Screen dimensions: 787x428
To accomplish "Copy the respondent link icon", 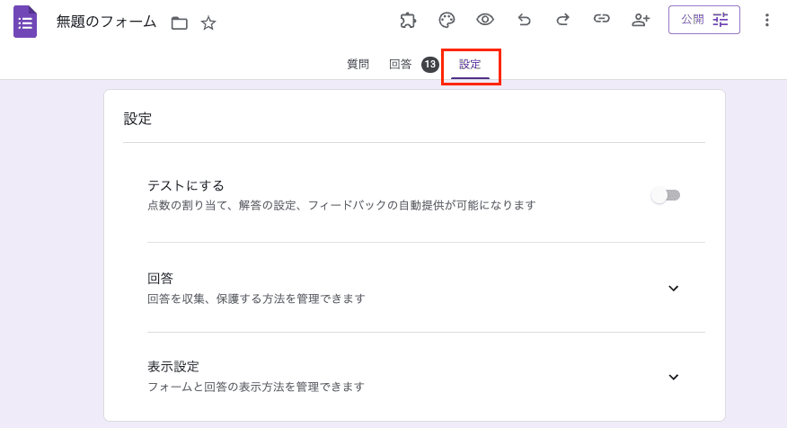I will [x=602, y=20].
